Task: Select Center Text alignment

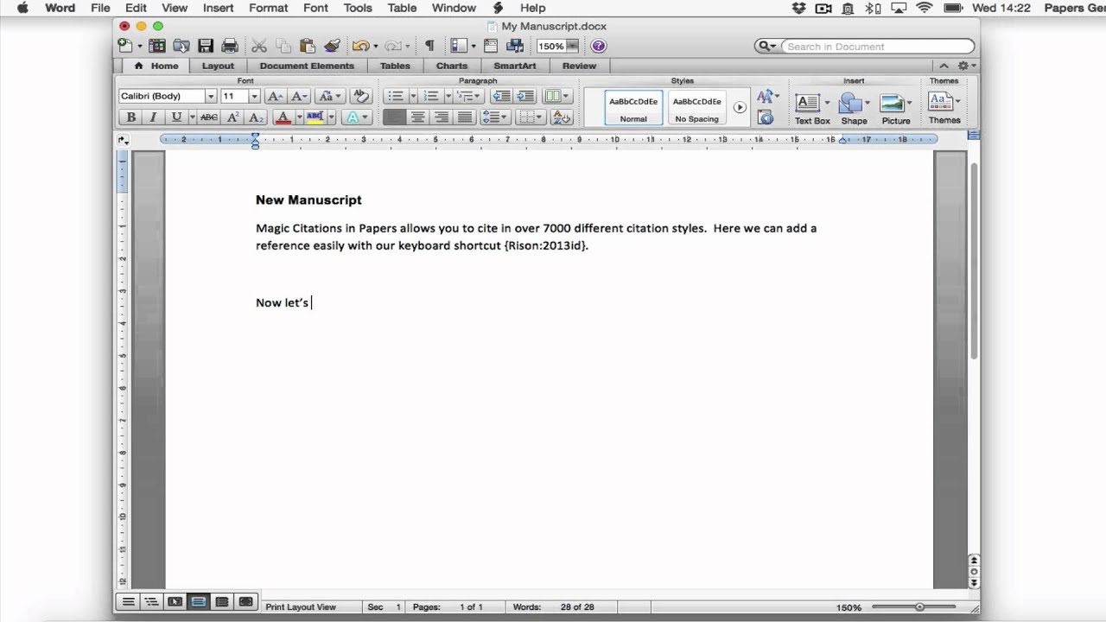Action: 418,117
